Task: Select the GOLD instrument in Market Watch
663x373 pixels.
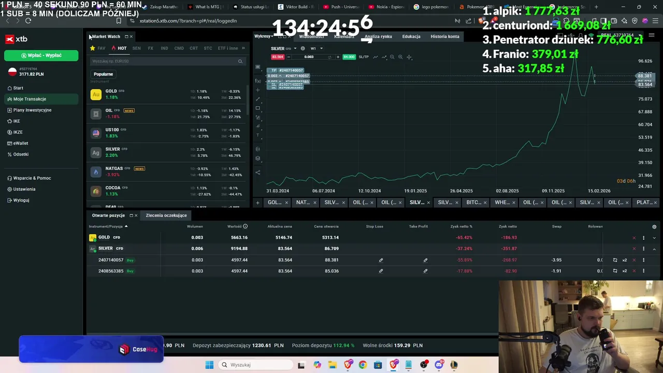Action: [167, 94]
